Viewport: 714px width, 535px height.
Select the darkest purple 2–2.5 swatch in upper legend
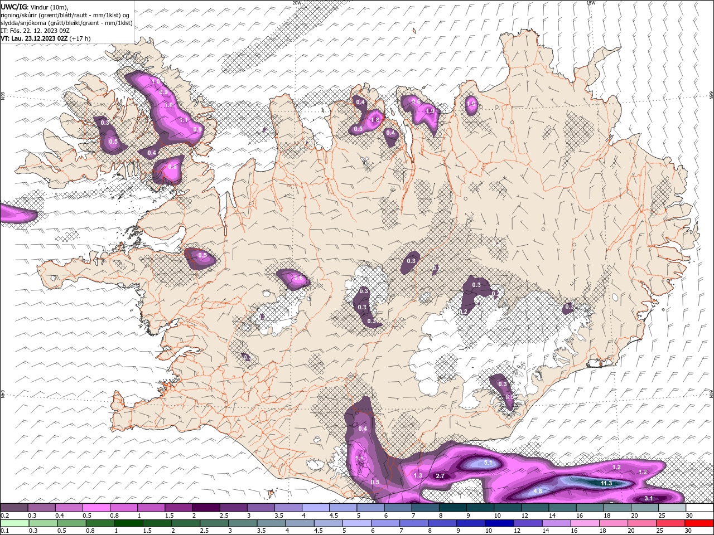(x=206, y=507)
